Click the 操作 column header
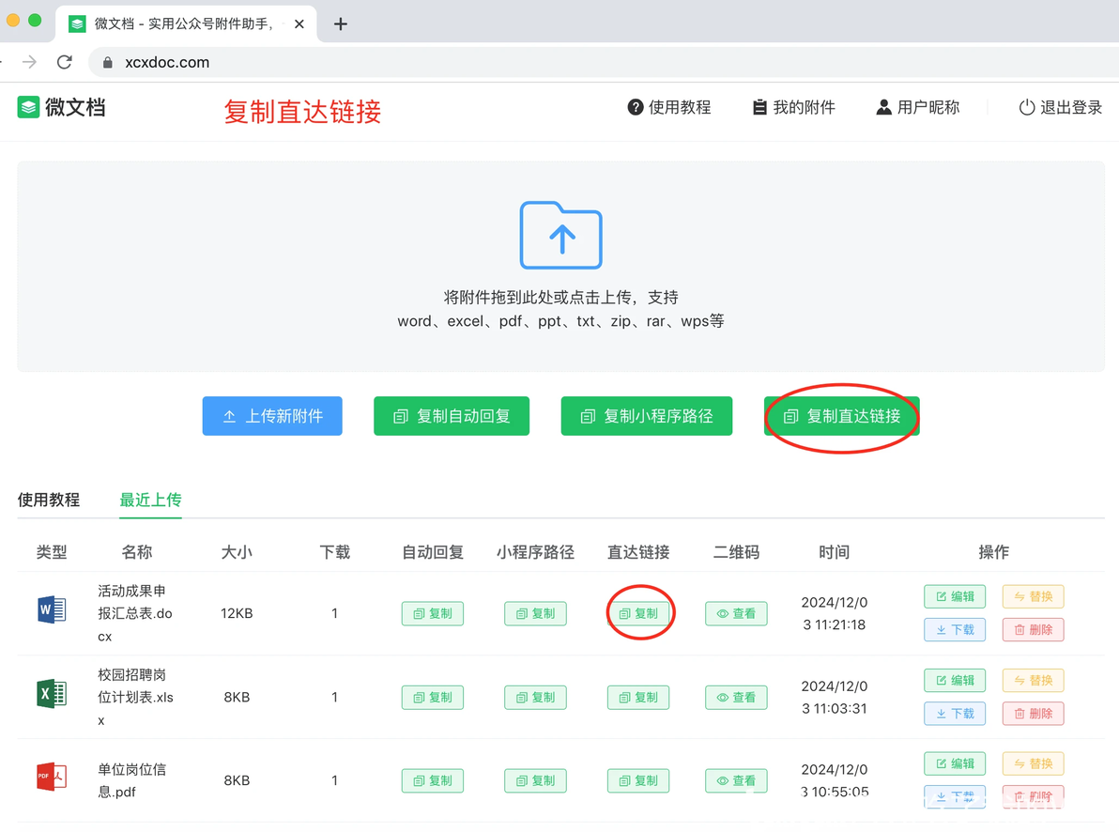The height and width of the screenshot is (832, 1119). pyautogui.click(x=993, y=552)
